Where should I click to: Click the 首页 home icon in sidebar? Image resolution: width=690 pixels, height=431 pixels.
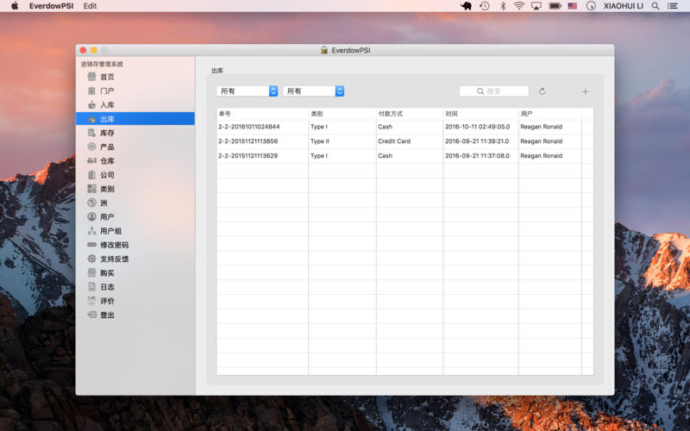pos(91,77)
